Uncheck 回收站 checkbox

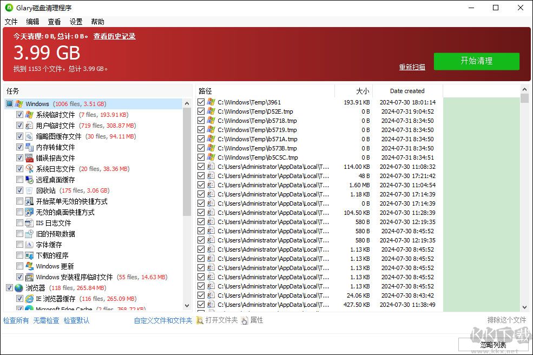(x=19, y=190)
